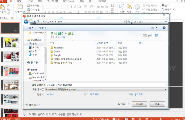Open sort order 폴더 dropdown
This screenshot has width=185, height=120.
tap(158, 35)
